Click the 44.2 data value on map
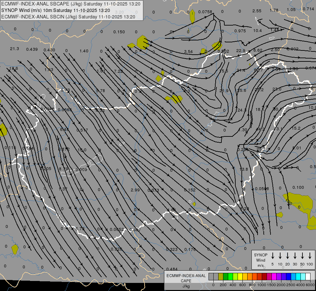The width and height of the screenshot is (316, 291). (x=260, y=129)
